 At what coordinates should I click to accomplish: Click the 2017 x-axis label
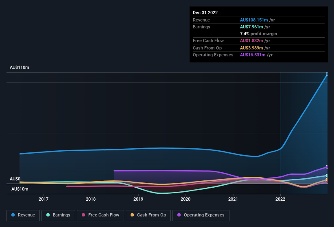click(44, 199)
